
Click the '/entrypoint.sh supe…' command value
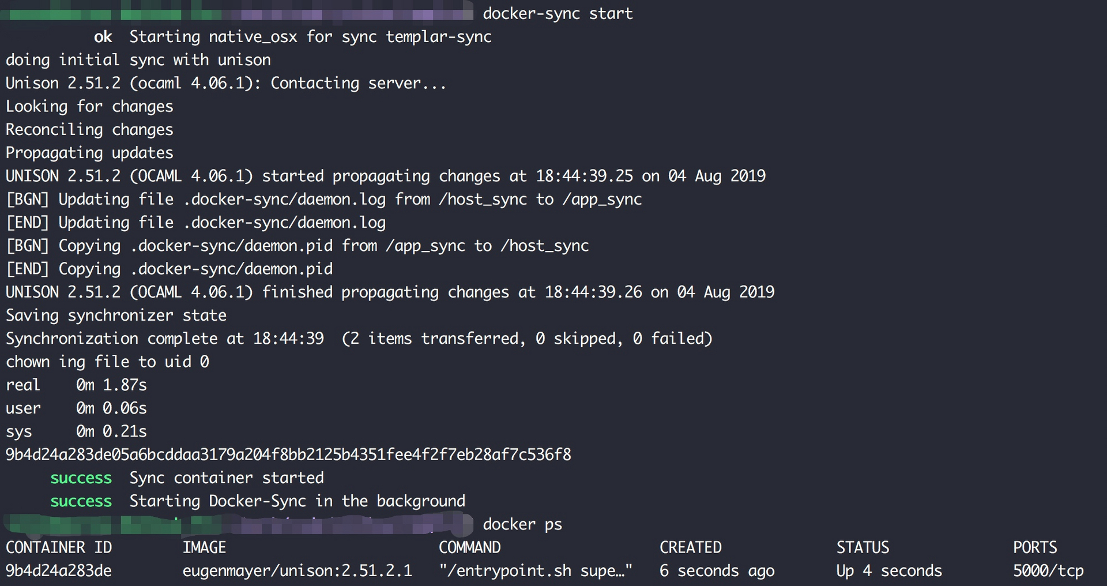[x=536, y=571]
